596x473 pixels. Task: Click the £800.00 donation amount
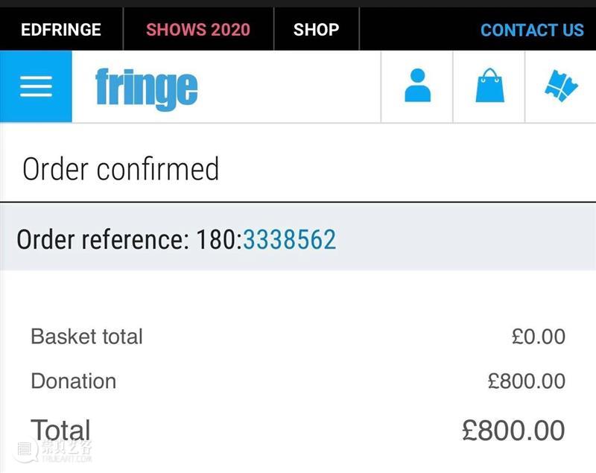click(x=527, y=381)
